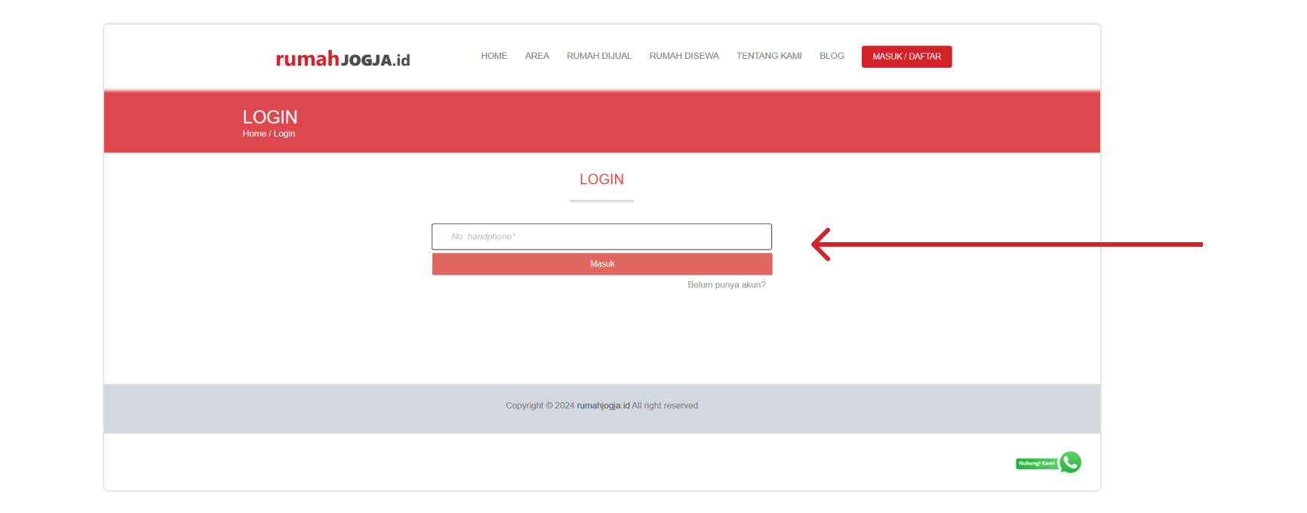
Task: Open the AREA menu item
Action: [537, 56]
